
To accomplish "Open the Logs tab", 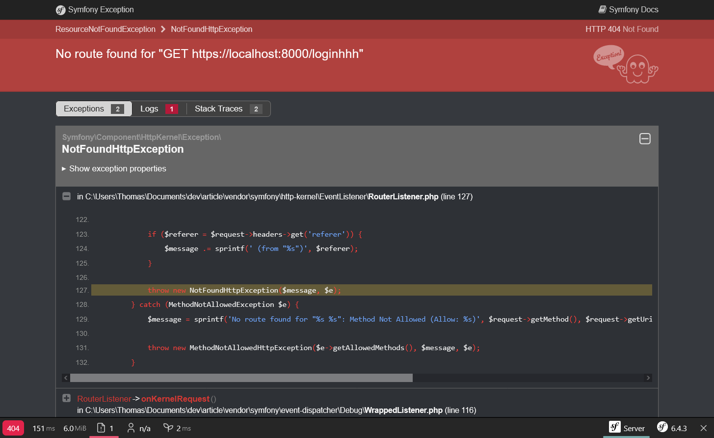I will 159,109.
